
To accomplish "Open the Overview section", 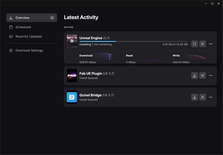I will pyautogui.click(x=31, y=18).
